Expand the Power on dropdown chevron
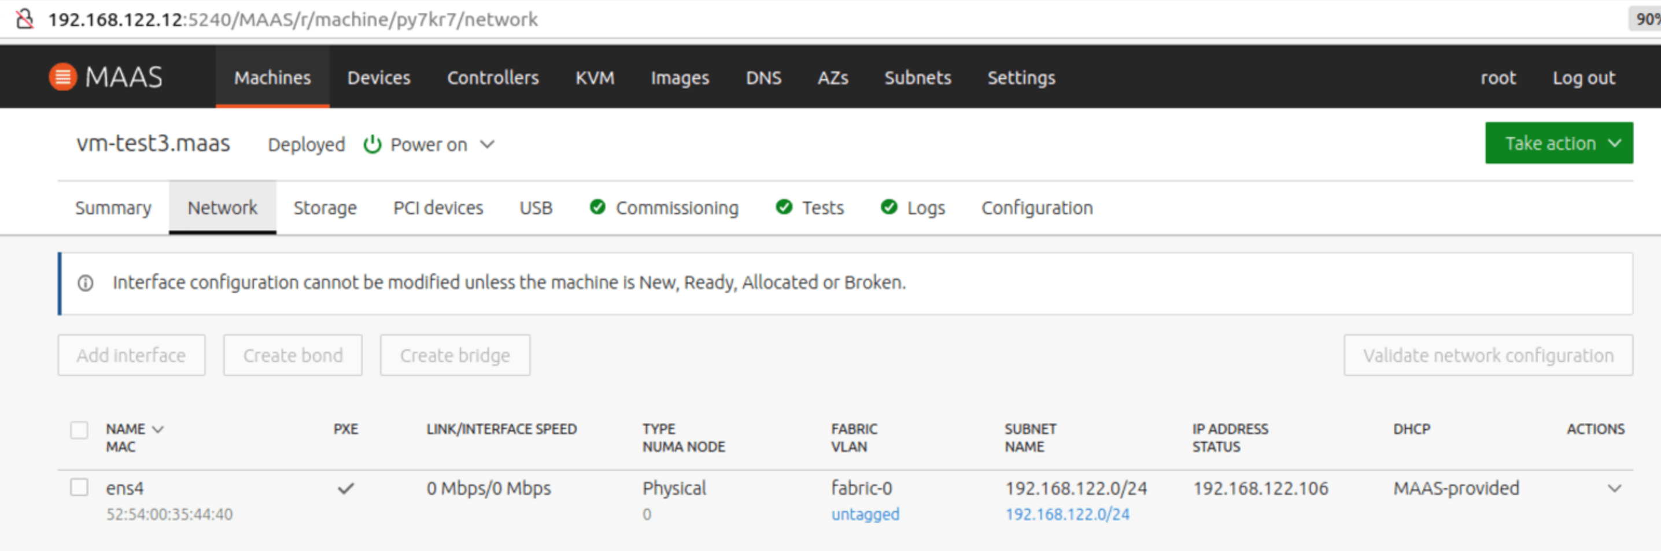This screenshot has height=551, width=1661. 488,145
